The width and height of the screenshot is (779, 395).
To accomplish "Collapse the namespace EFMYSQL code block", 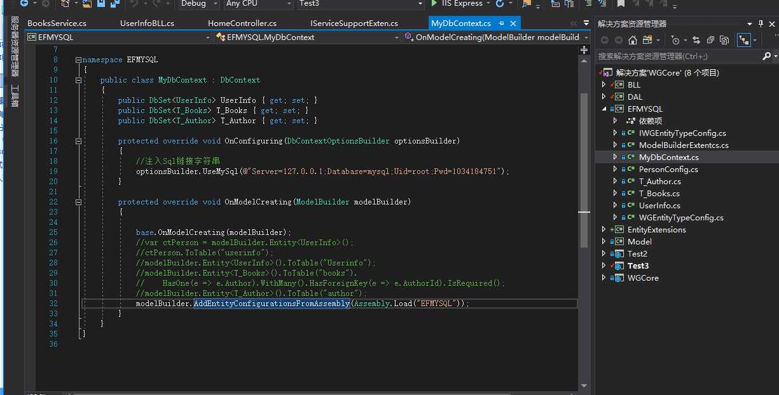I will coord(78,60).
